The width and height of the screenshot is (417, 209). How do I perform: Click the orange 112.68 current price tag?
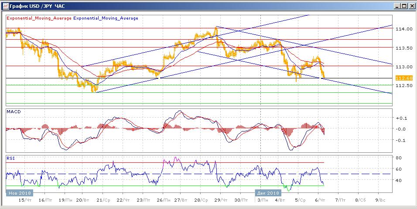point(403,78)
